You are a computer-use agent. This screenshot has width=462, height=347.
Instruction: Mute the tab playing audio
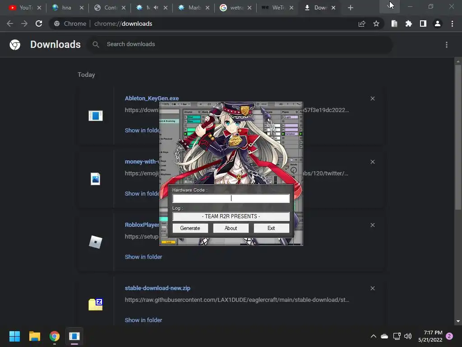(156, 8)
